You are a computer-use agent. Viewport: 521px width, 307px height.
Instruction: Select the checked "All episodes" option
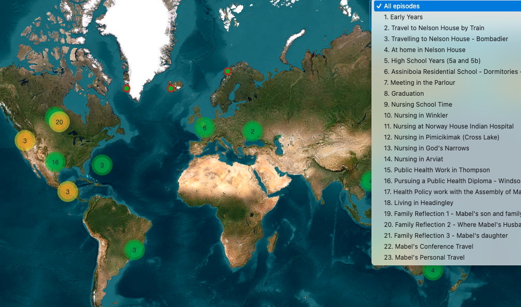(x=401, y=6)
